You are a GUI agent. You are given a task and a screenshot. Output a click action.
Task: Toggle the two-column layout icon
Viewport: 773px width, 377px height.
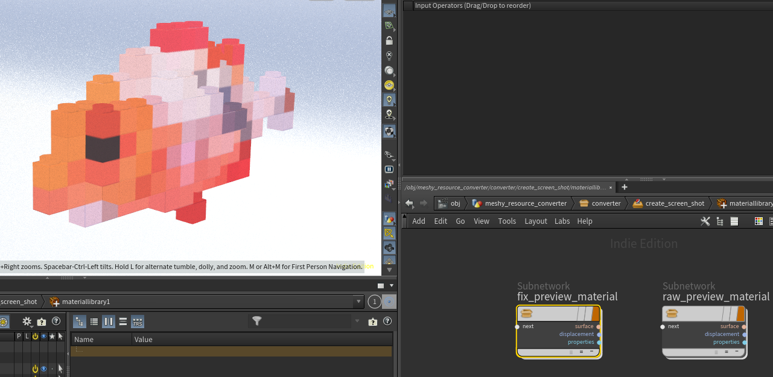(x=109, y=322)
